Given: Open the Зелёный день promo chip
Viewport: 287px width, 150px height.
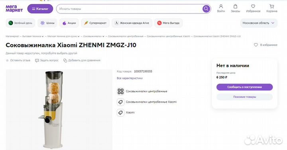Looking at the screenshot, I should [20, 23].
